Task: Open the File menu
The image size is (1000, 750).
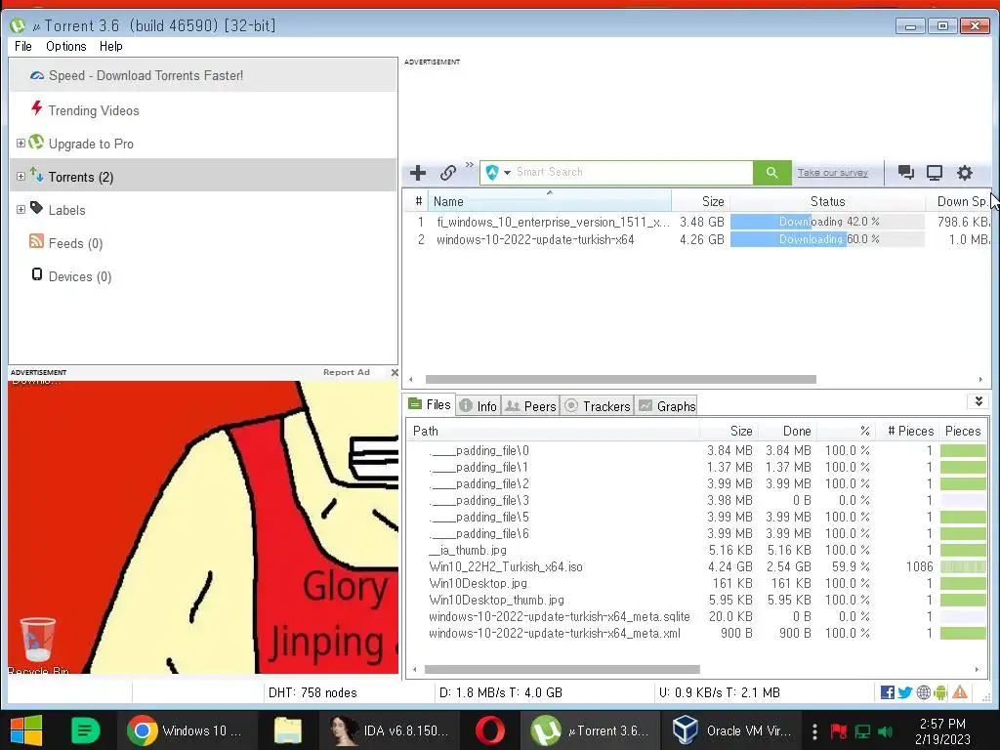Action: (x=23, y=47)
